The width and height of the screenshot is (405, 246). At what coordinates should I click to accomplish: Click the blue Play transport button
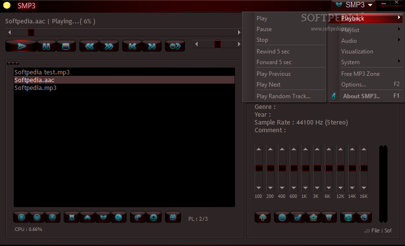pos(21,46)
